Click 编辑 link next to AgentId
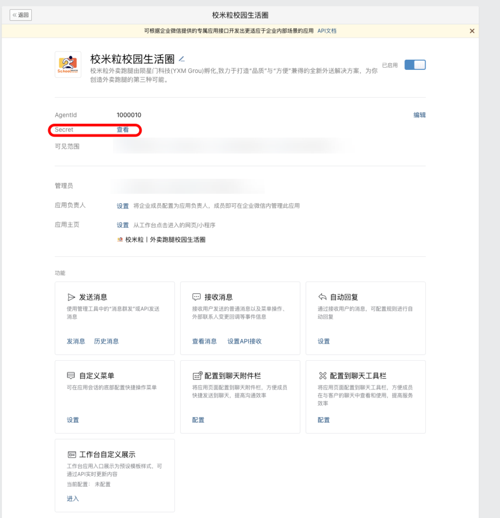 (419, 115)
